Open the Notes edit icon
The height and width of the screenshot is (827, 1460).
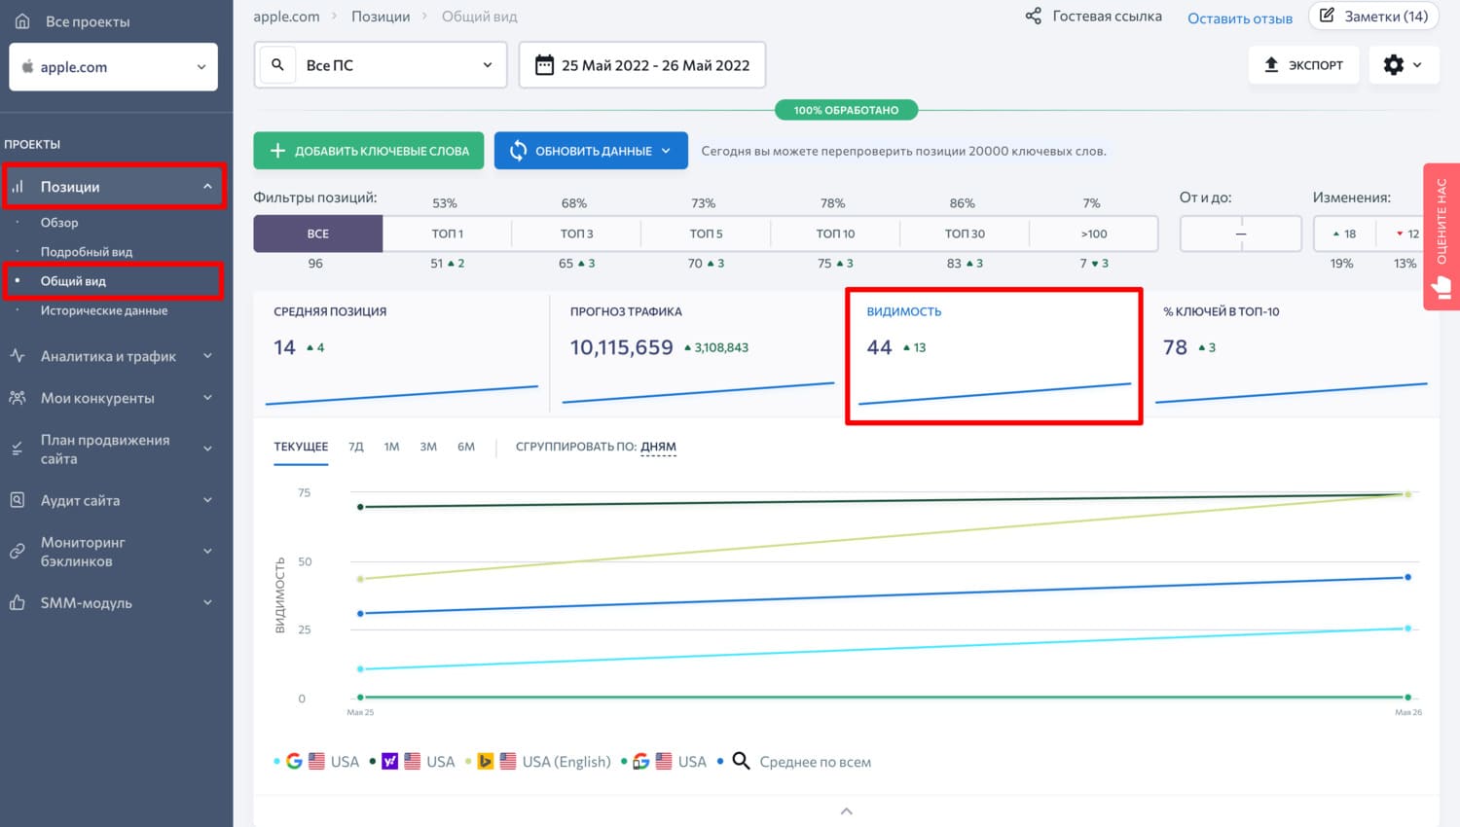1327,16
